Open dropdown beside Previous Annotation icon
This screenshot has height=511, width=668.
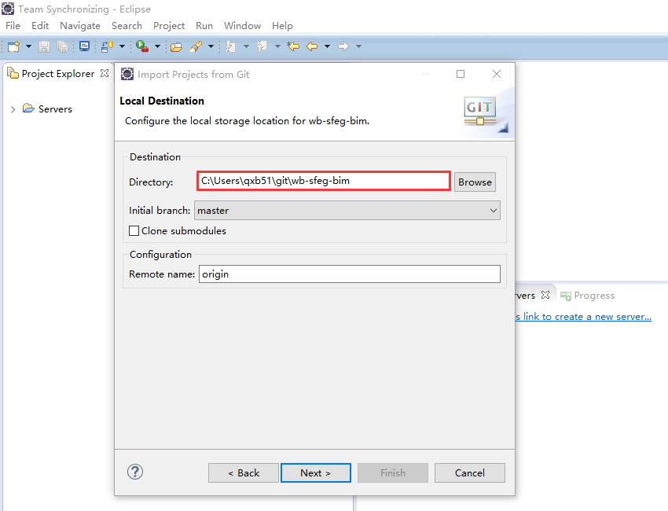(x=277, y=46)
